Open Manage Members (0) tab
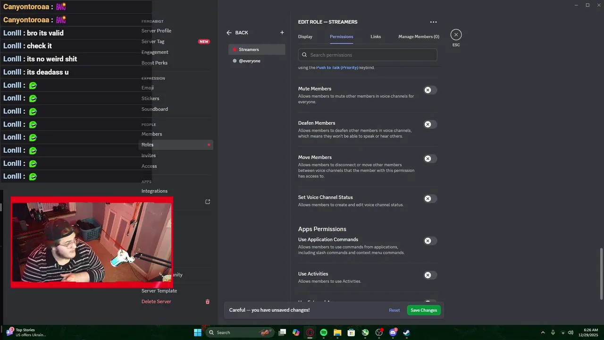This screenshot has width=604, height=340. tap(419, 36)
